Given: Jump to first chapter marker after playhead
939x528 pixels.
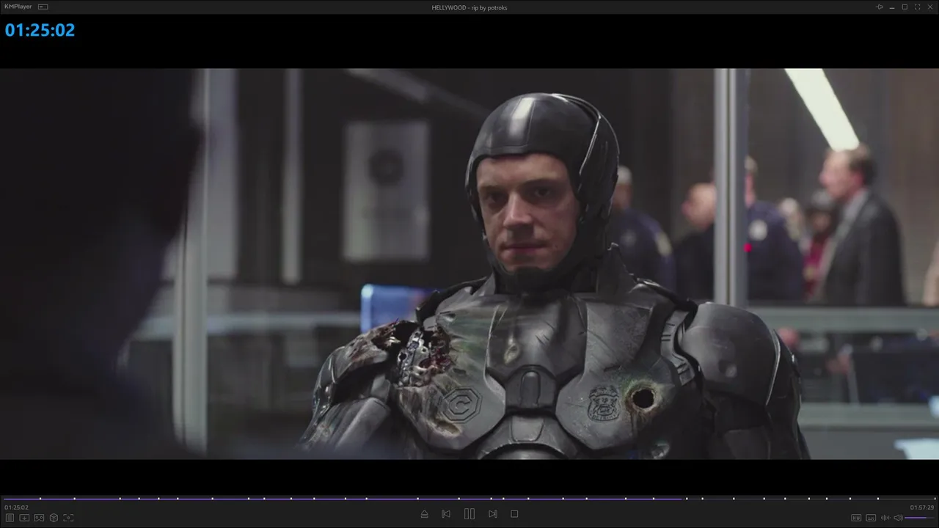Looking at the screenshot, I should pos(687,499).
